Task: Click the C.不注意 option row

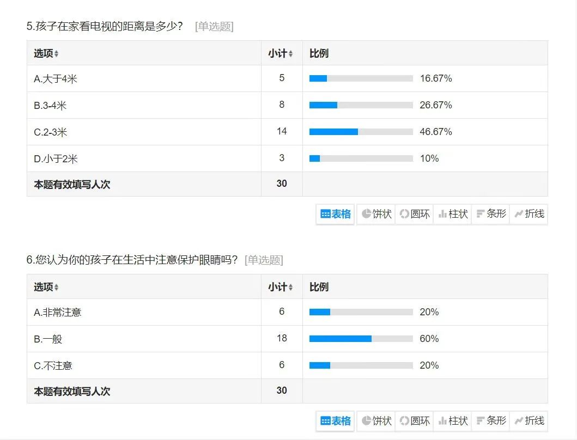Action: tap(287, 366)
